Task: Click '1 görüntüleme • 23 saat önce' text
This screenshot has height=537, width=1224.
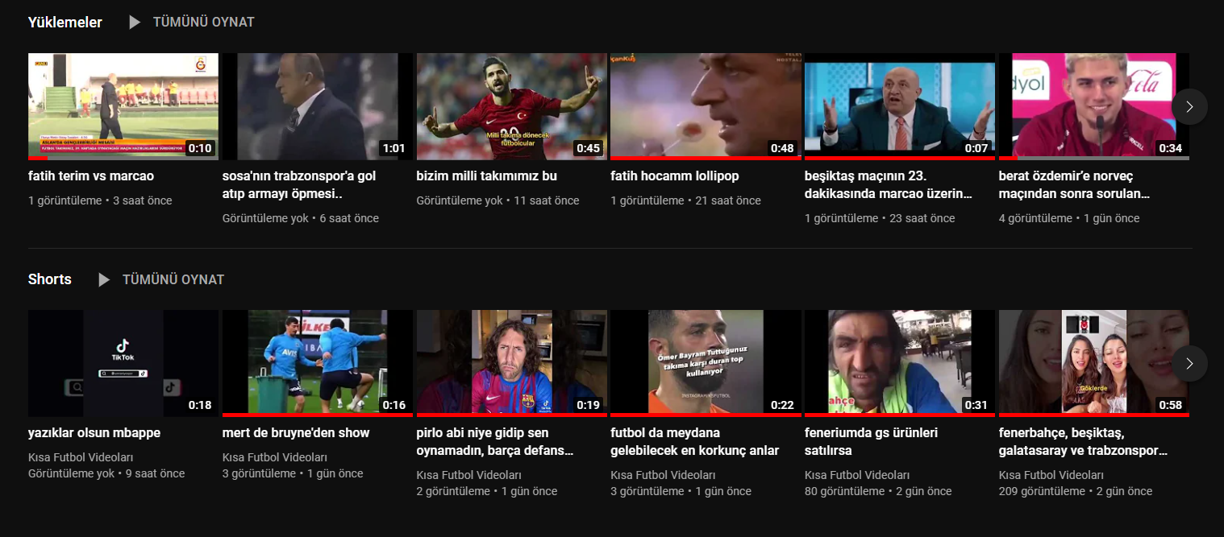Action: click(x=880, y=218)
